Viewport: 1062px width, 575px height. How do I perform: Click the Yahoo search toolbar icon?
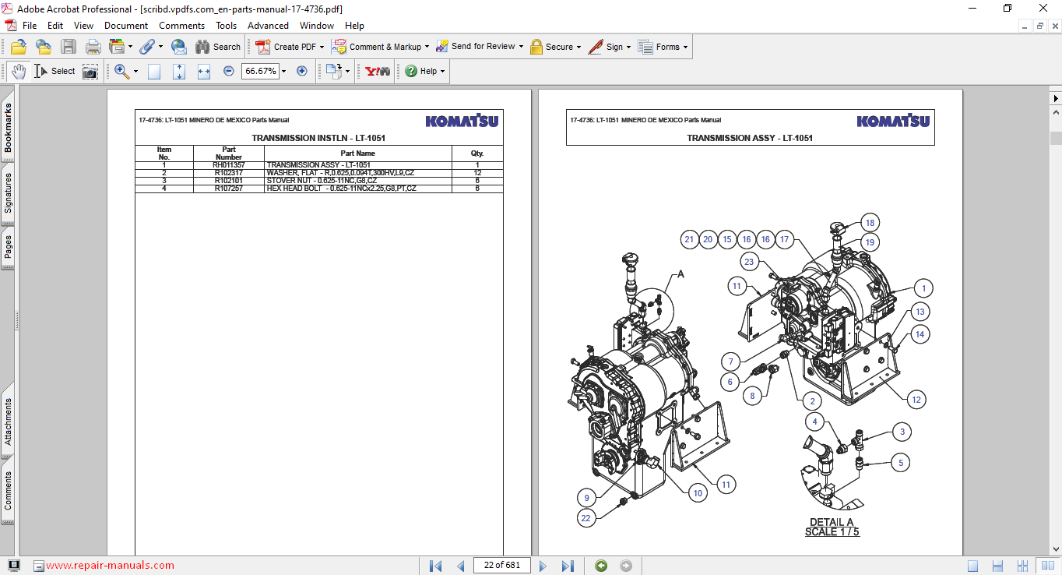click(378, 71)
